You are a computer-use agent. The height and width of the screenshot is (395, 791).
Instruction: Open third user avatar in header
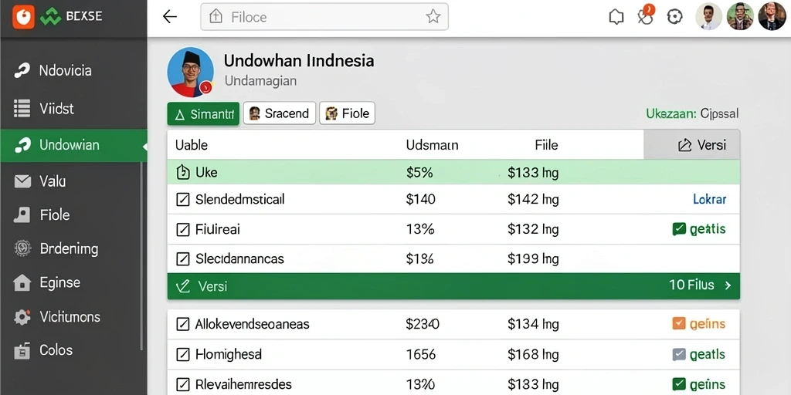coord(772,17)
